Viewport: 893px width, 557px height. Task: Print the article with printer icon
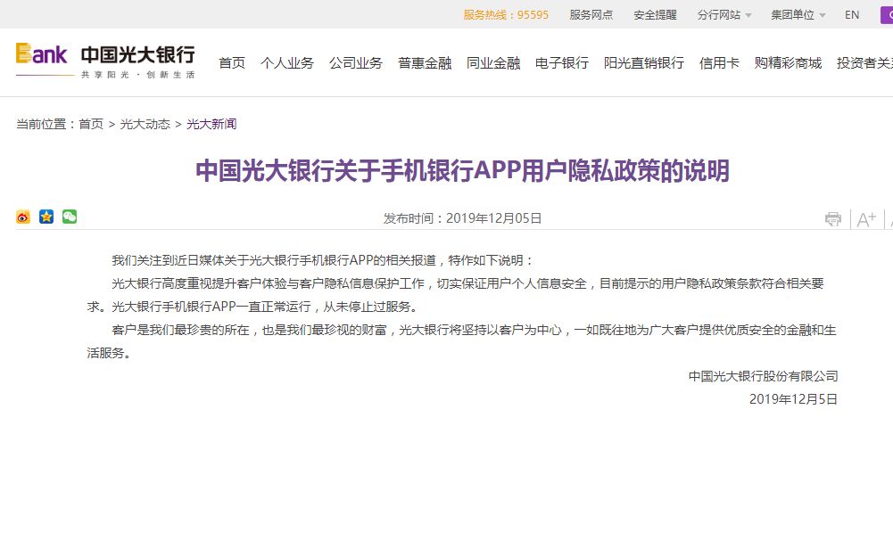point(833,218)
